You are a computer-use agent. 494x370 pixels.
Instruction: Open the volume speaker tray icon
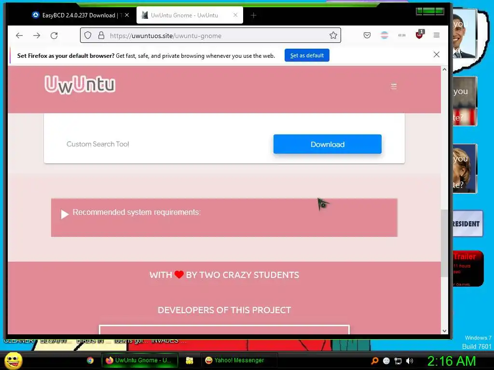pos(410,361)
